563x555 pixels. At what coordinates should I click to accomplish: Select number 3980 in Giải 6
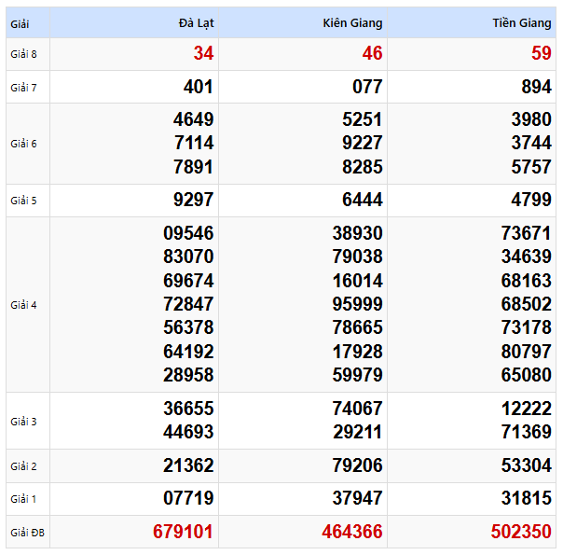pyautogui.click(x=531, y=119)
